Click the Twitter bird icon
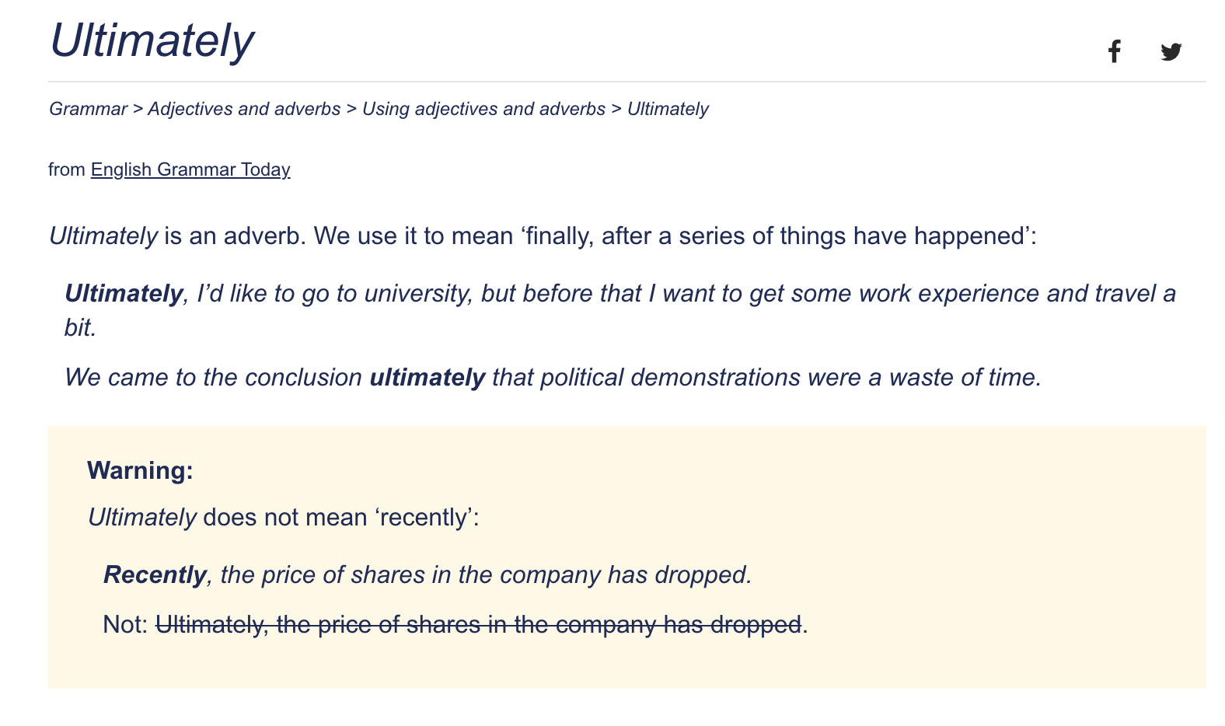 pos(1170,51)
